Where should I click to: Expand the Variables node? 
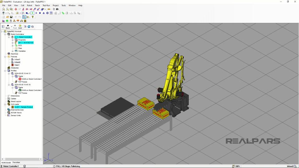pos(12,51)
